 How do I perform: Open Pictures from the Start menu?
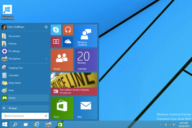point(25,44)
